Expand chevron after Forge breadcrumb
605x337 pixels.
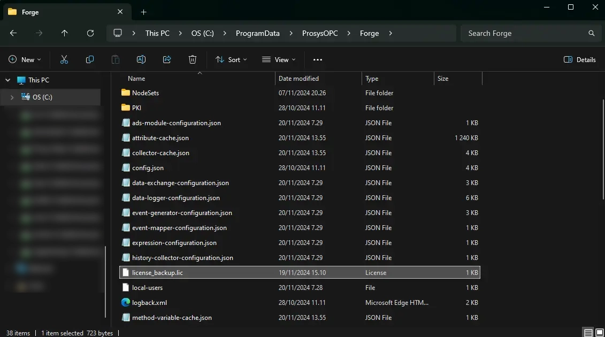(390, 33)
